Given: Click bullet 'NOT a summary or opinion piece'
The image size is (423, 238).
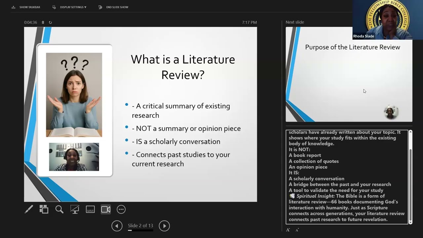Looking at the screenshot, I should pos(186,129).
